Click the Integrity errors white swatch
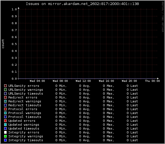 (5, 132)
